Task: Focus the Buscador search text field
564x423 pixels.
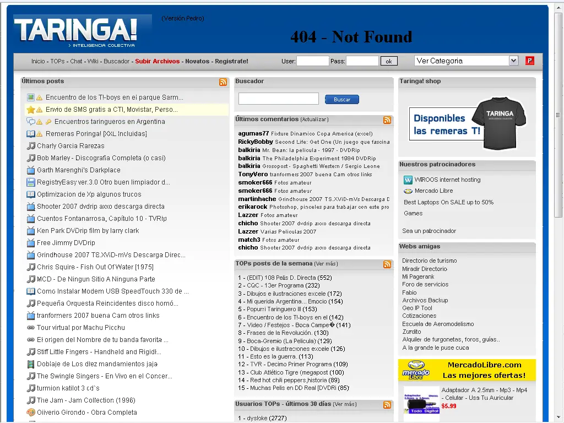Action: (278, 99)
